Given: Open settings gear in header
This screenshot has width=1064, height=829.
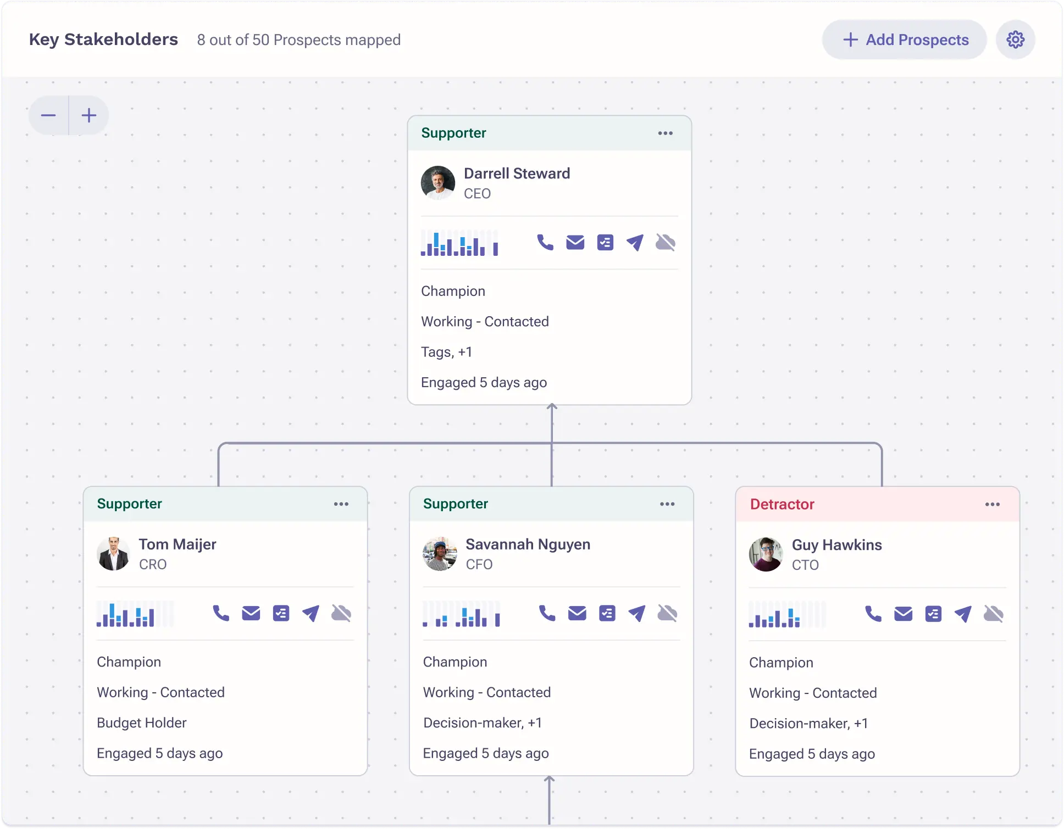Looking at the screenshot, I should tap(1015, 40).
